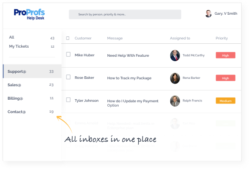Click assignee name Todd McCarthy
This screenshot has height=169, width=249.
click(193, 55)
